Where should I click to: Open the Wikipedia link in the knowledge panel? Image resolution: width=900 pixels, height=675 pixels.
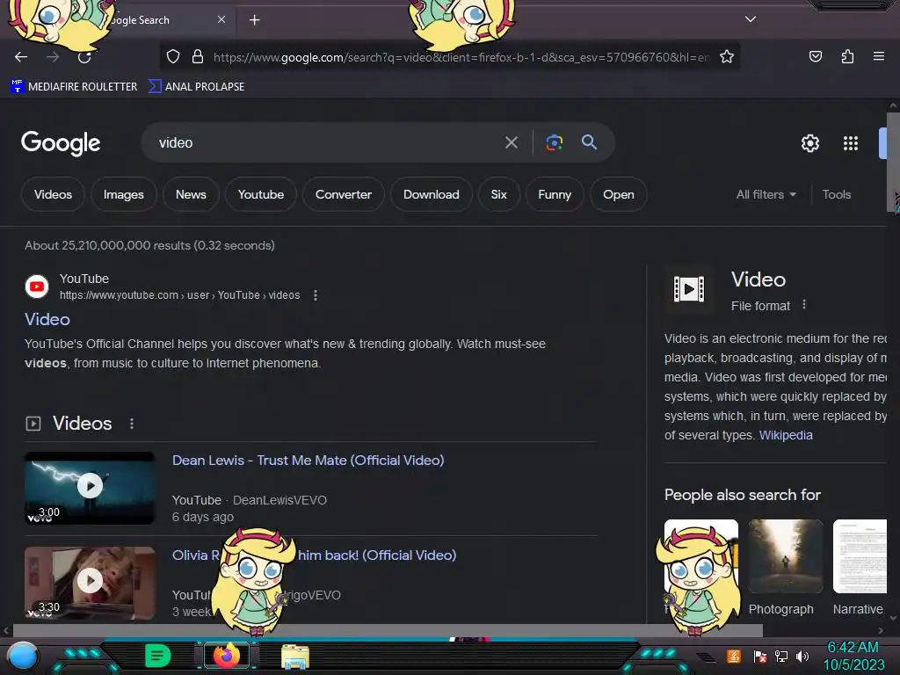pyautogui.click(x=786, y=435)
